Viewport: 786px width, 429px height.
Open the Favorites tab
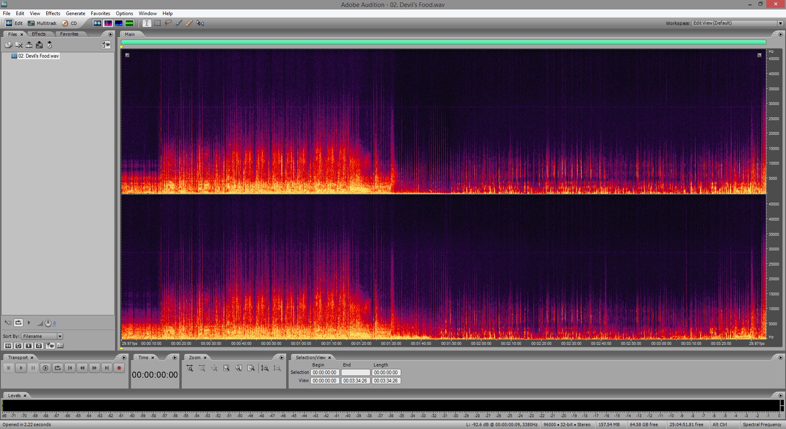click(x=69, y=34)
